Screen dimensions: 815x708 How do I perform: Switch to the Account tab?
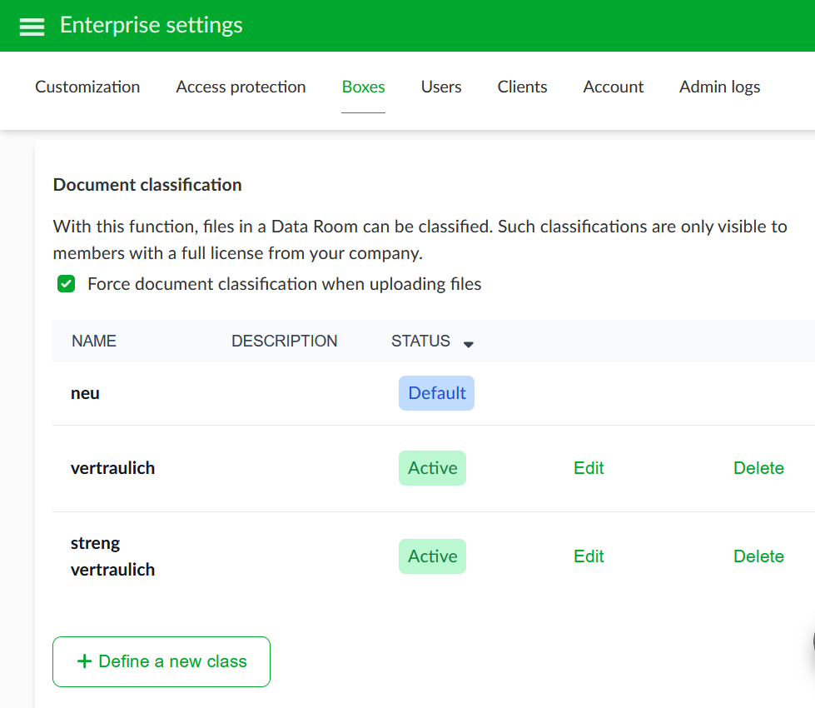tap(614, 87)
